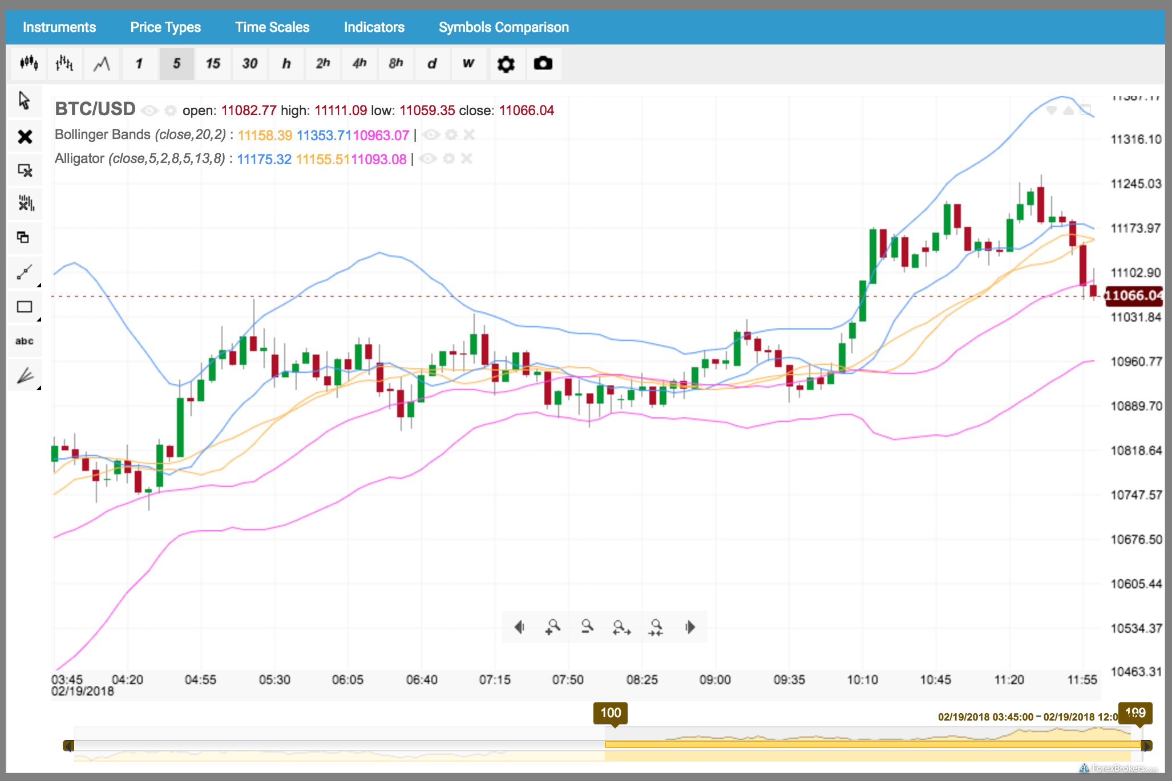Click the reset zoom magnifier icon
This screenshot has width=1172, height=781.
coord(656,627)
